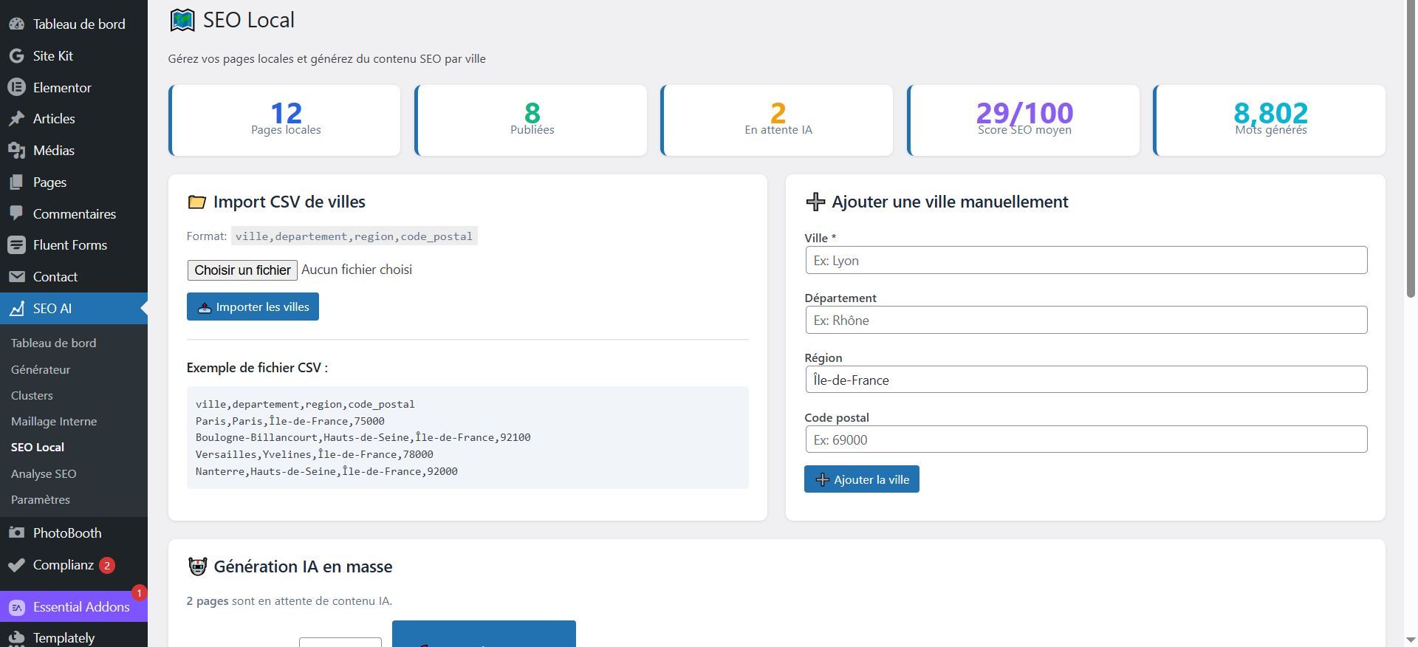Open the Générateur submenu page
Viewport: 1418px width, 647px height.
(41, 369)
